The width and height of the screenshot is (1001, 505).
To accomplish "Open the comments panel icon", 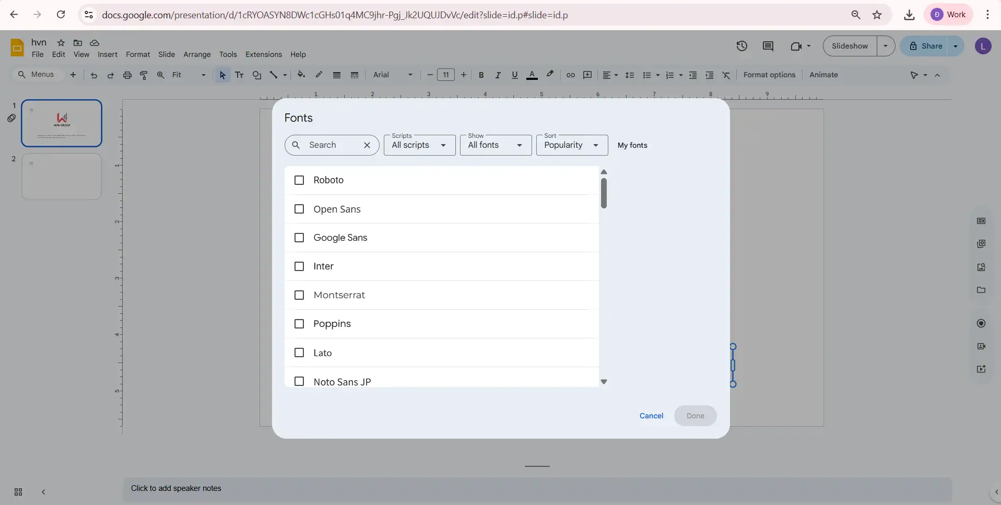I will point(768,46).
